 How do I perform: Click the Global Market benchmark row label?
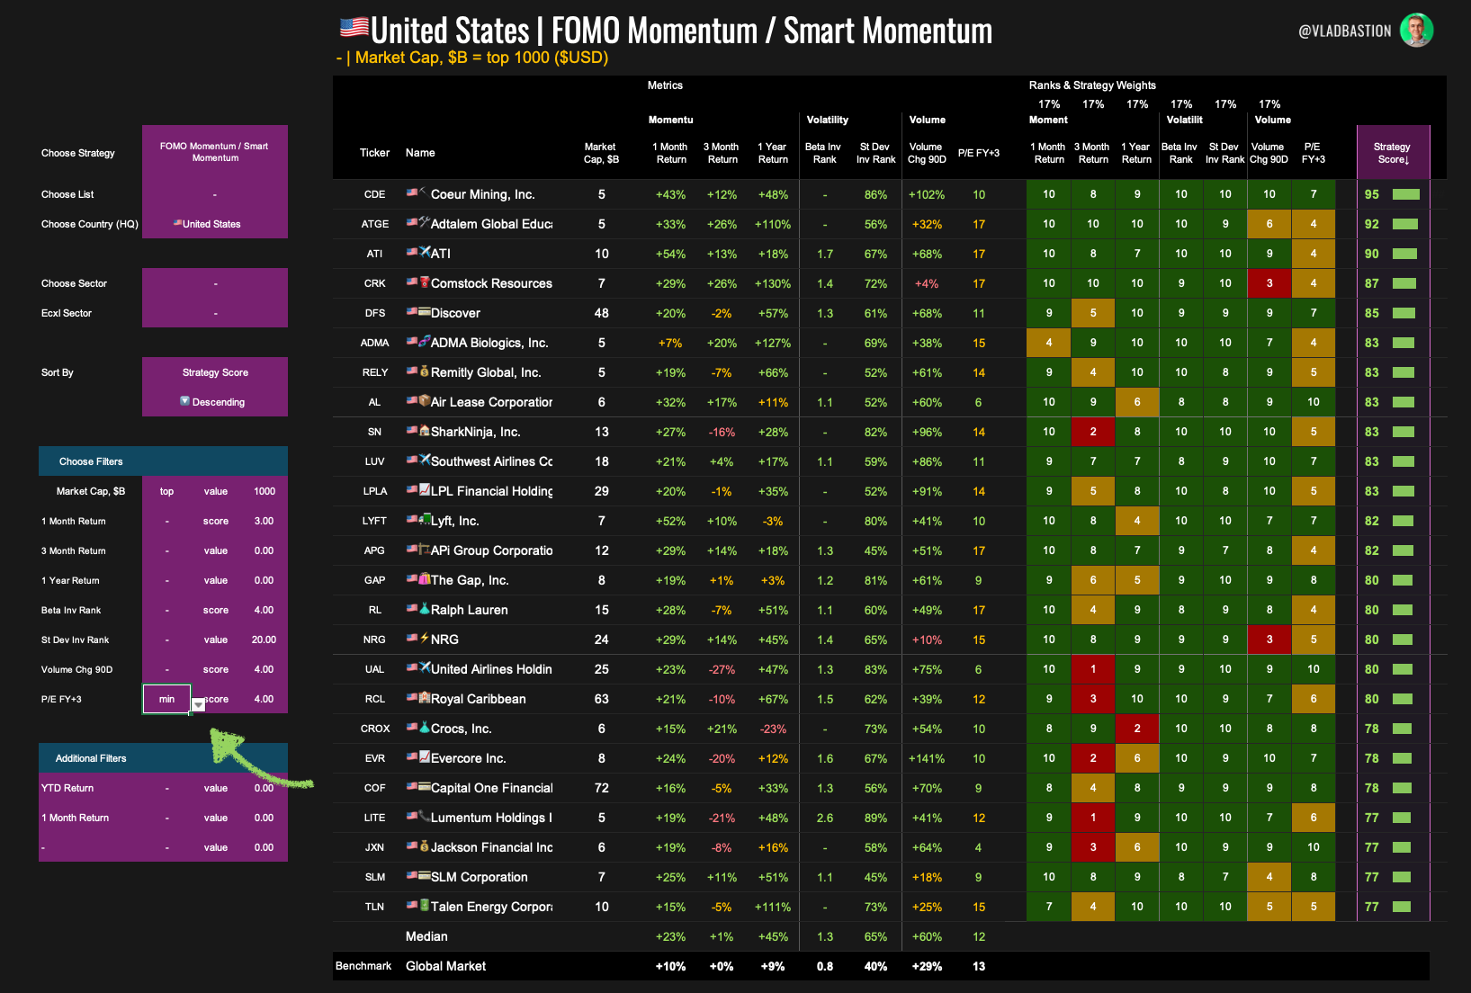445,966
